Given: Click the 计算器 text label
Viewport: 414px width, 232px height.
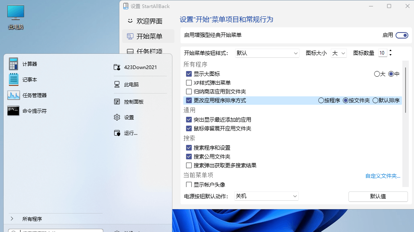Looking at the screenshot, I should (30, 64).
